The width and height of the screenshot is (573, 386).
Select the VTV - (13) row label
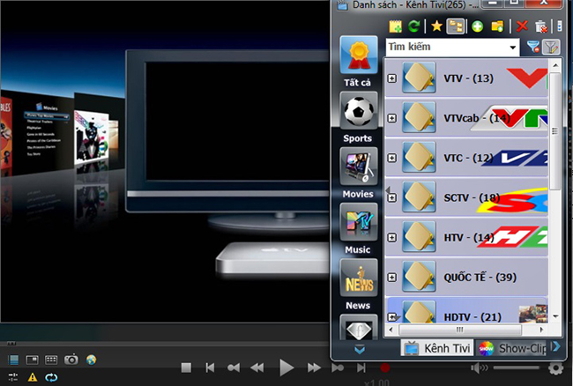(468, 78)
